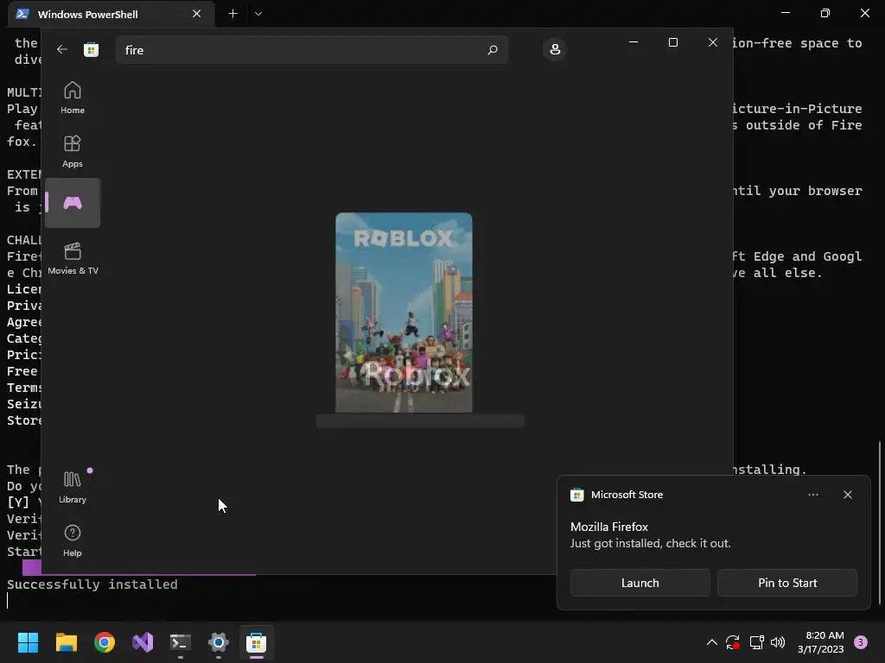Click 'Successfully installed' text in terminal

(x=92, y=584)
